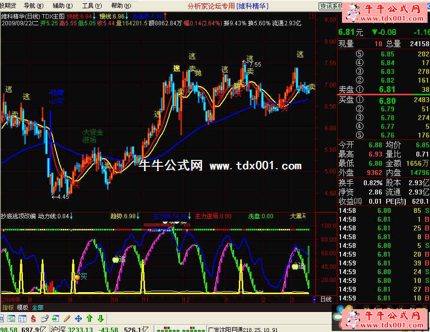430x332 pixels.
Task: Click the red dollar sign toolbar icon
Action: pos(34,318)
